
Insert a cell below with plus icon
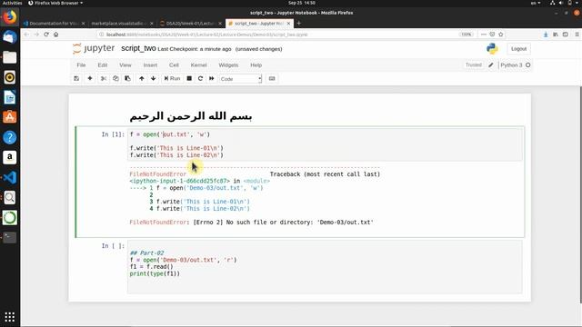[x=90, y=79]
